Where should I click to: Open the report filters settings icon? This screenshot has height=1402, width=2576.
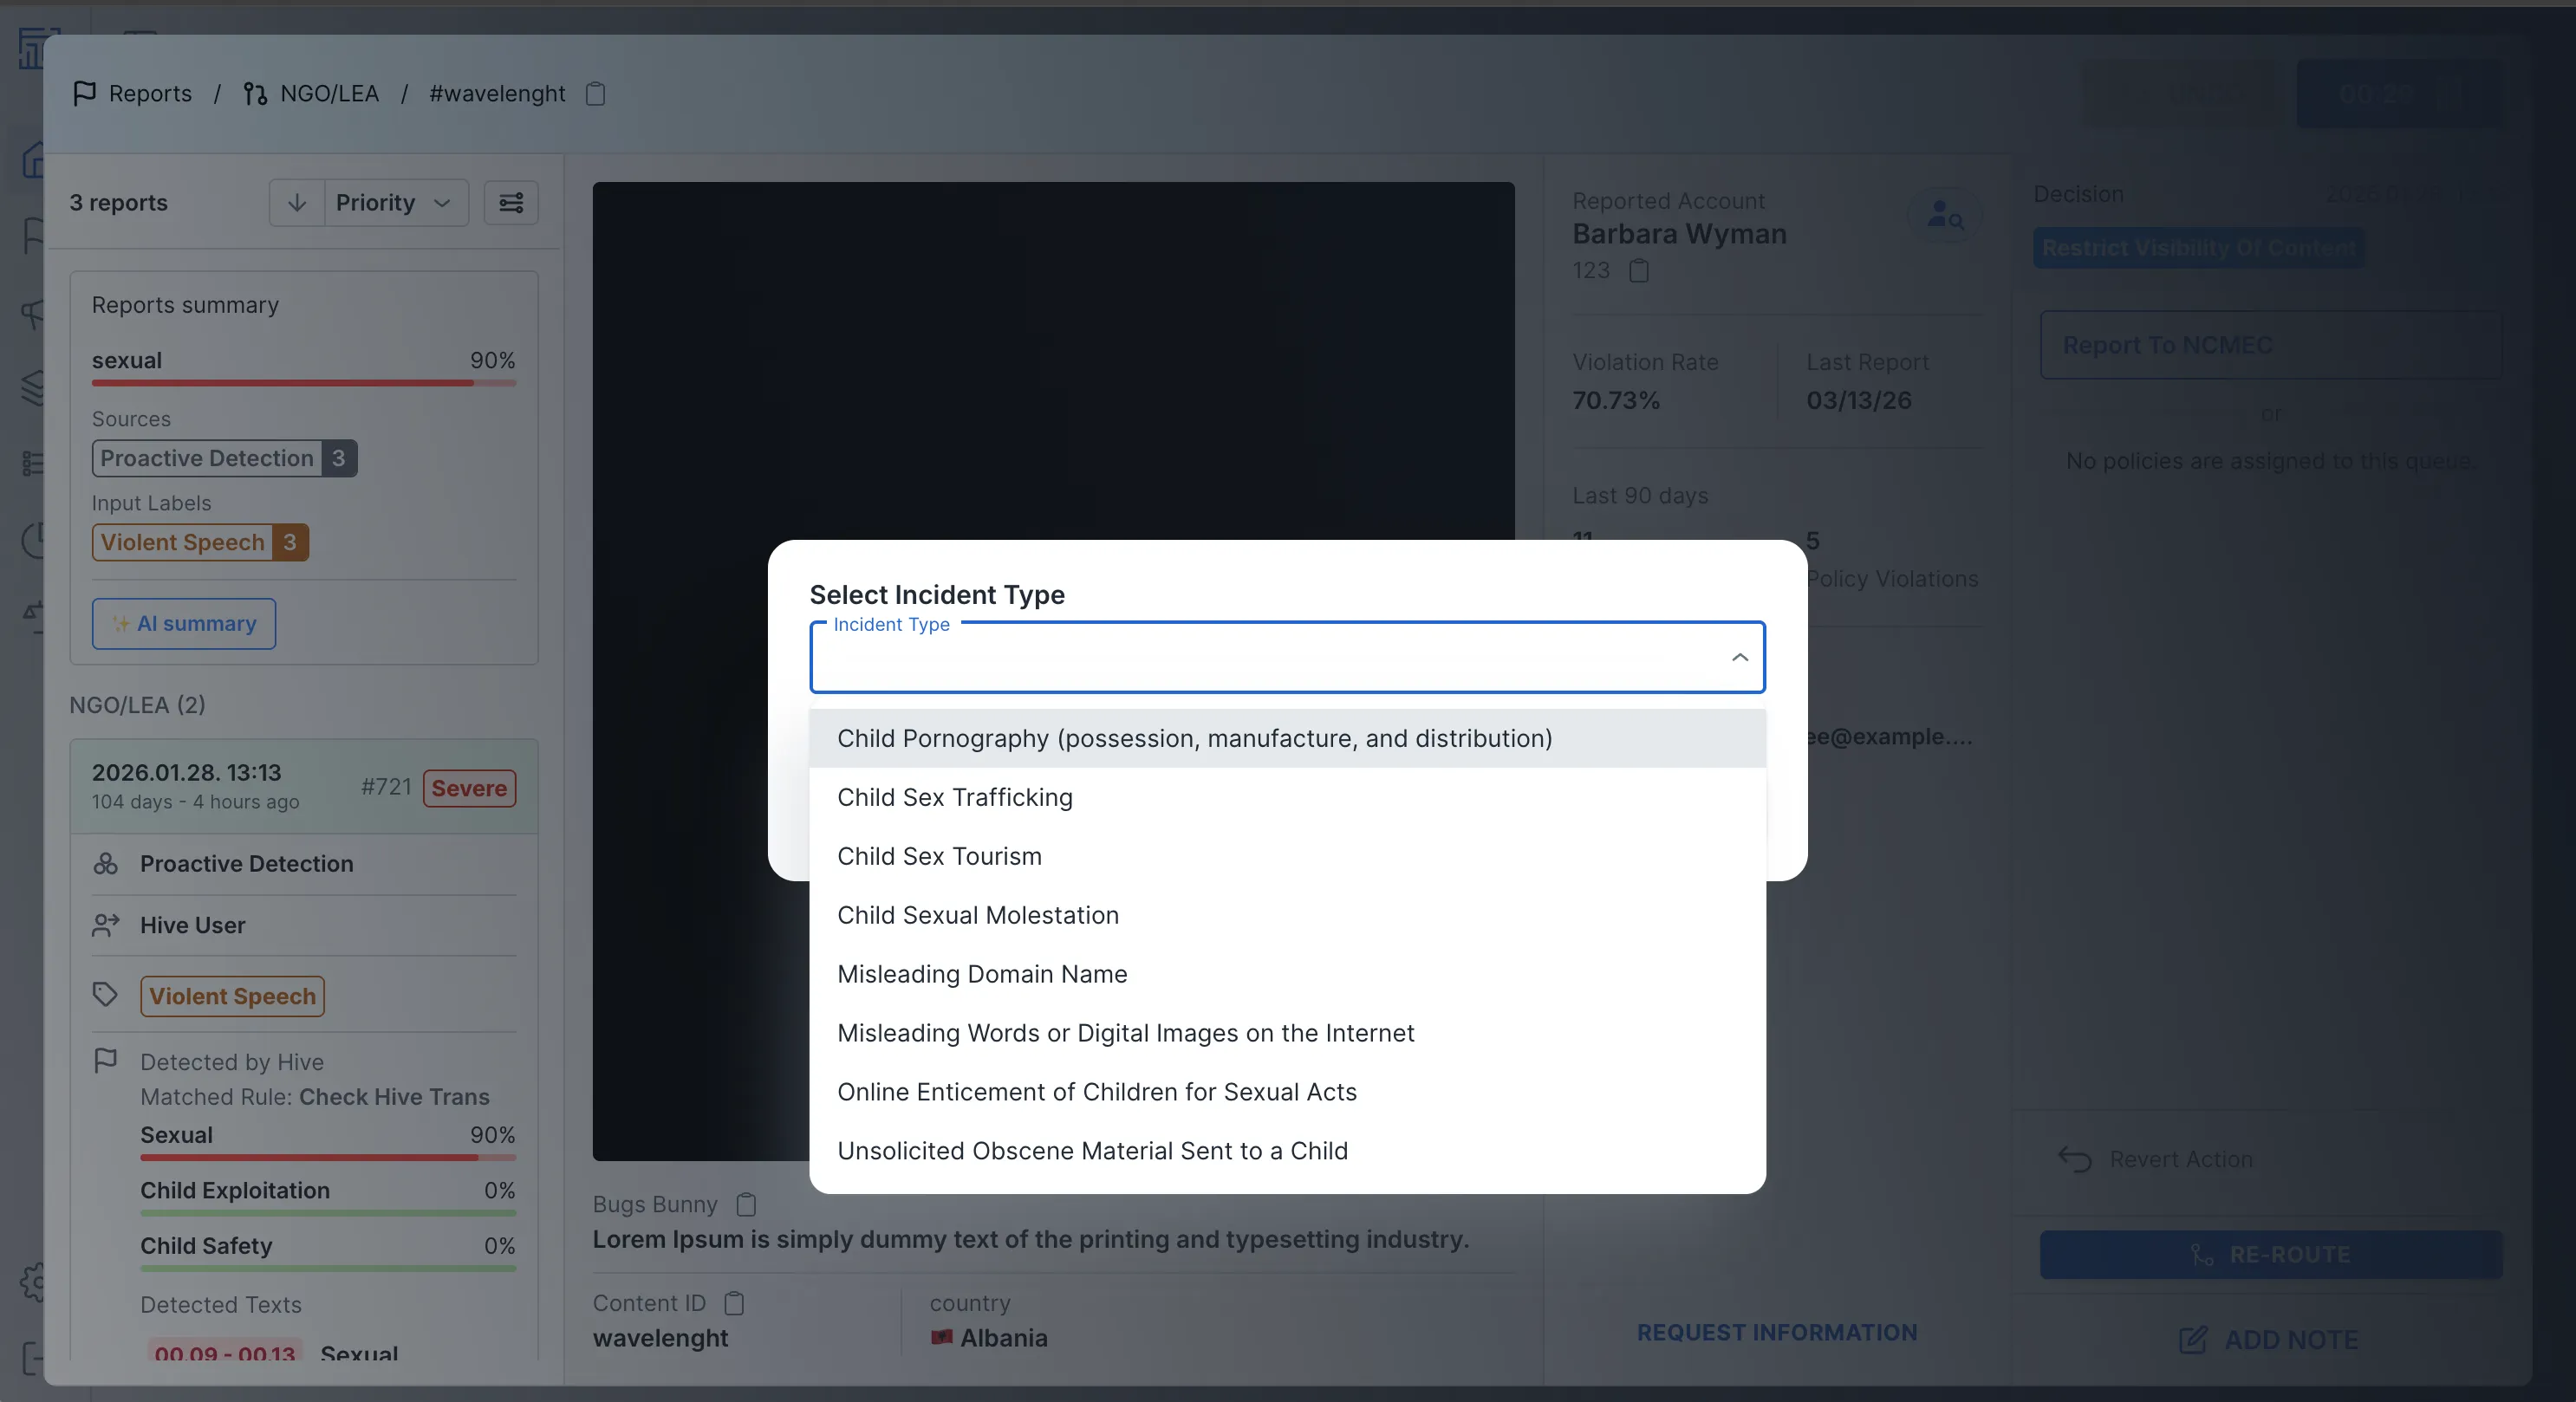click(511, 203)
